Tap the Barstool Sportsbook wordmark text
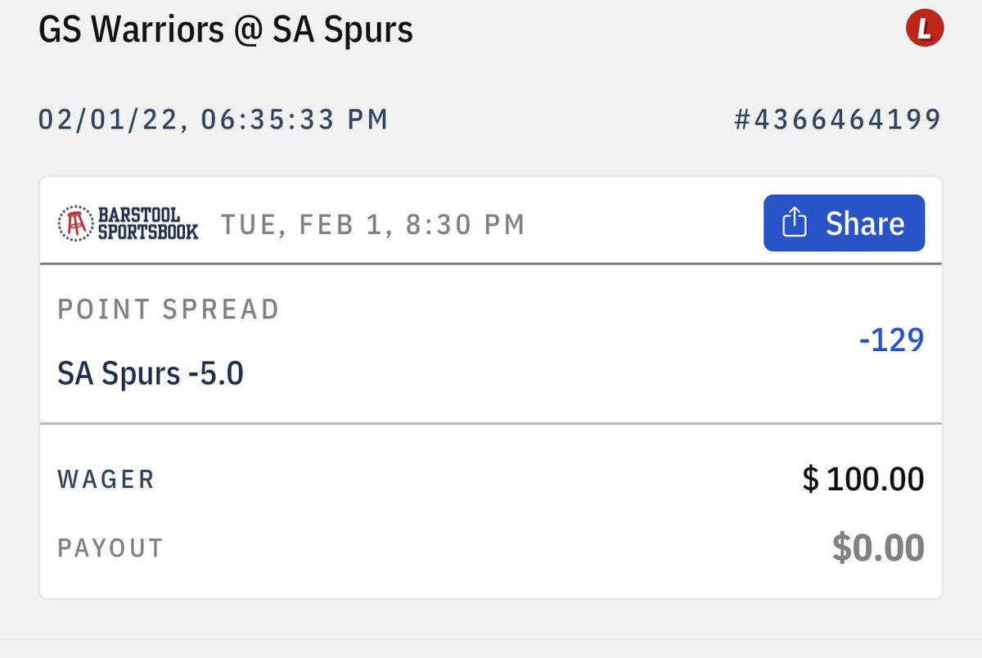Image resolution: width=982 pixels, height=658 pixels. pyautogui.click(x=148, y=223)
